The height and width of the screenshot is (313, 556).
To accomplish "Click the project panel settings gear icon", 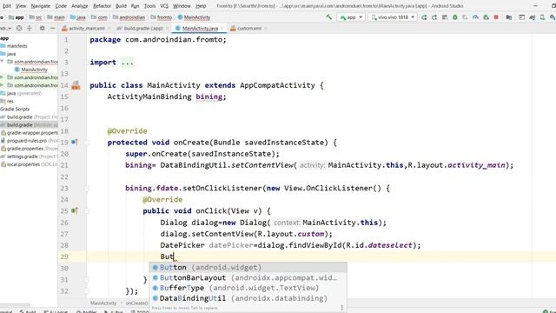I will [x=42, y=28].
